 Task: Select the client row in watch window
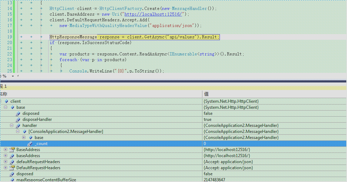click(173, 101)
